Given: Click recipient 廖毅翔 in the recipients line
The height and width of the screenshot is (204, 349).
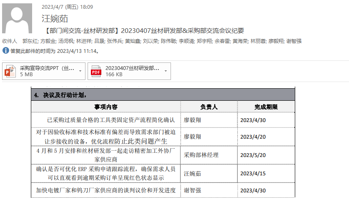Looking at the screenshot, I should [276, 41].
